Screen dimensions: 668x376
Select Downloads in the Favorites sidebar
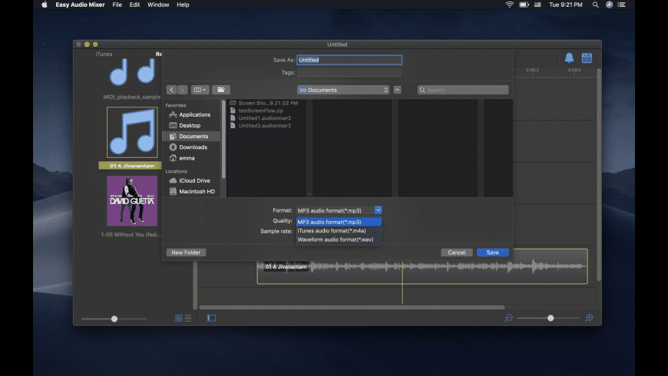pyautogui.click(x=193, y=147)
